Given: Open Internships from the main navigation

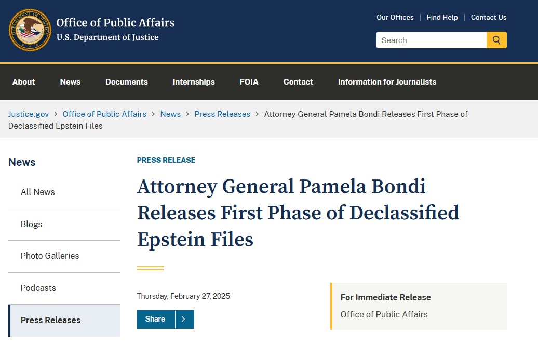Looking at the screenshot, I should [x=194, y=82].
